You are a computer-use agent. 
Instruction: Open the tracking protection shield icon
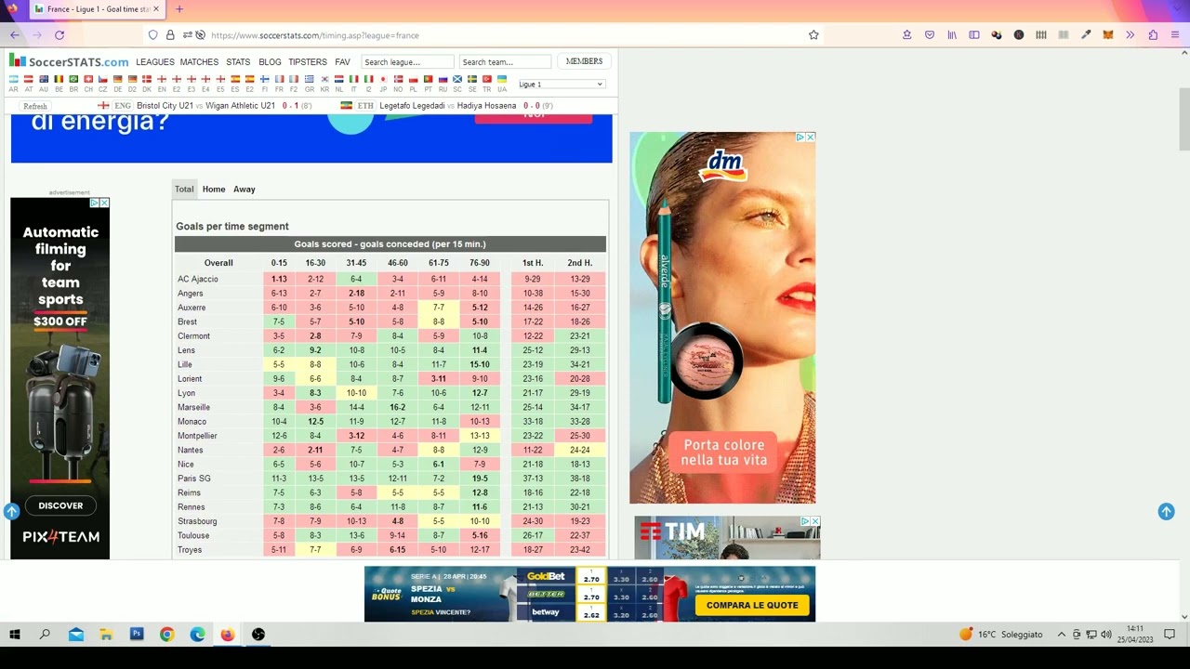tap(153, 35)
